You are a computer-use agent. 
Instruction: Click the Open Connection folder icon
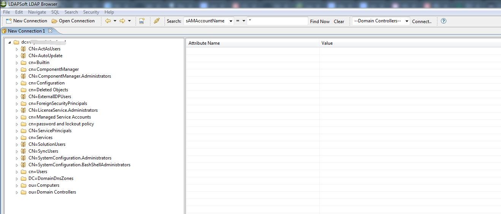[54, 21]
